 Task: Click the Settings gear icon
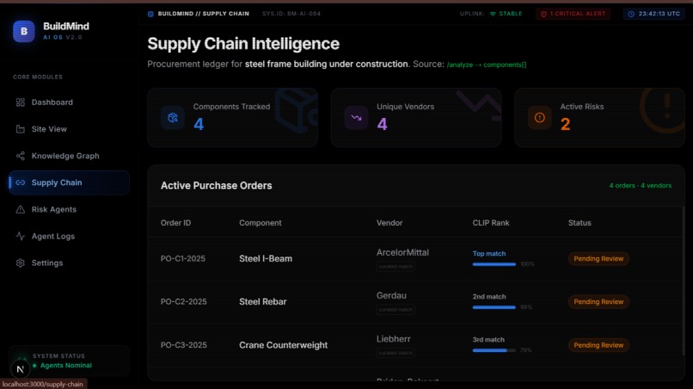(x=21, y=262)
